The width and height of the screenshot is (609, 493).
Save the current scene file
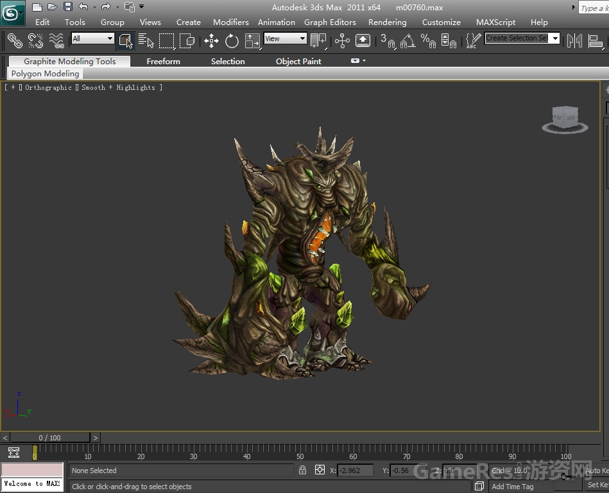68,6
